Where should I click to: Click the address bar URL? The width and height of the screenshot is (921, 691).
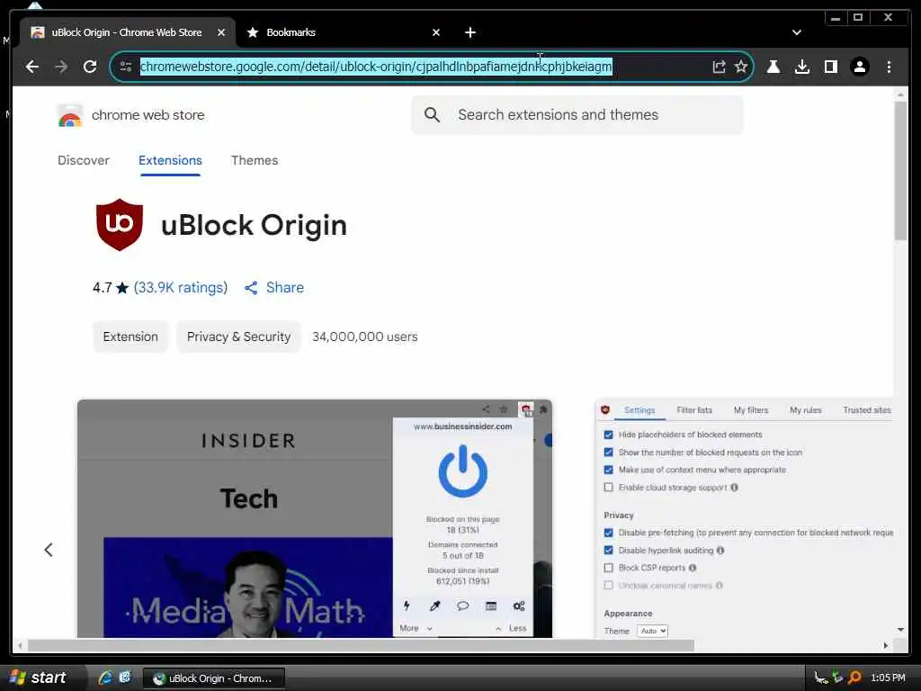tap(376, 67)
